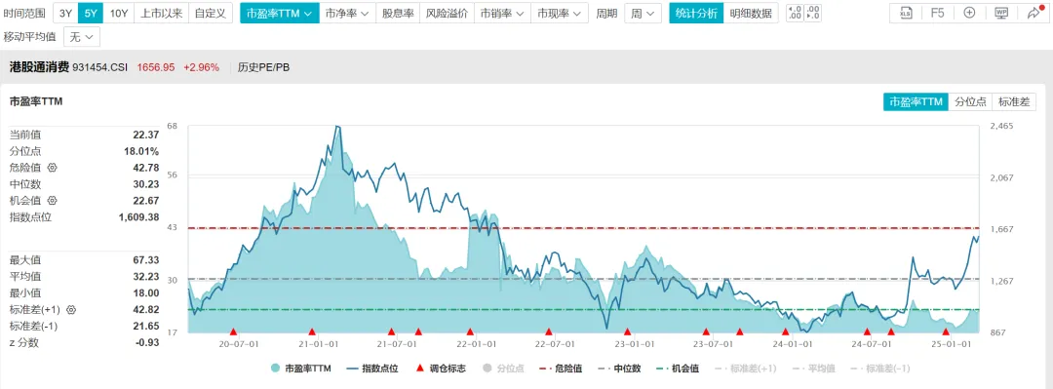Toggle the 平均值 legend series
This screenshot has width=1053, height=389.
point(813,369)
